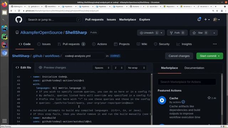Viewport: 228px width, 128px height.
Task: Click Cancel changes
Action: 179,56
